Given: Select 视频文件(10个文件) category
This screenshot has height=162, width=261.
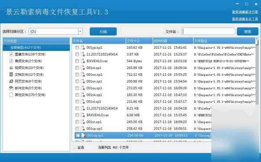Looking at the screenshot, I should point(29,67).
